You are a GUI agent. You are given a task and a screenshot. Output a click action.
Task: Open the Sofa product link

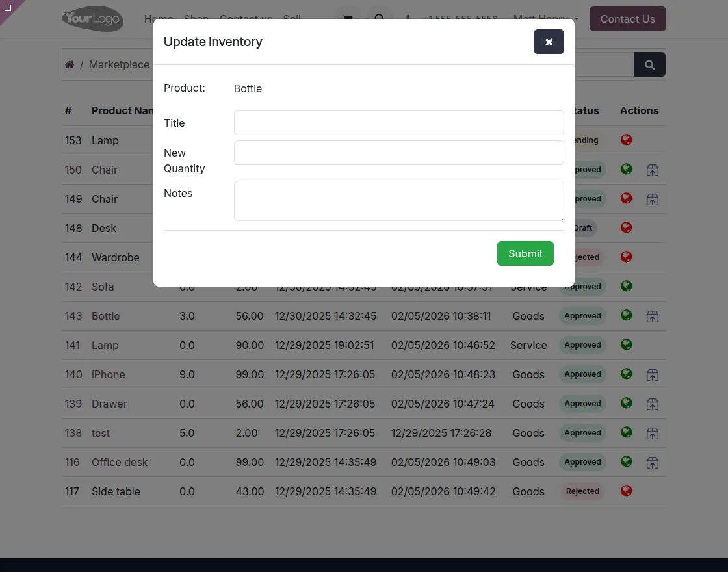(103, 287)
